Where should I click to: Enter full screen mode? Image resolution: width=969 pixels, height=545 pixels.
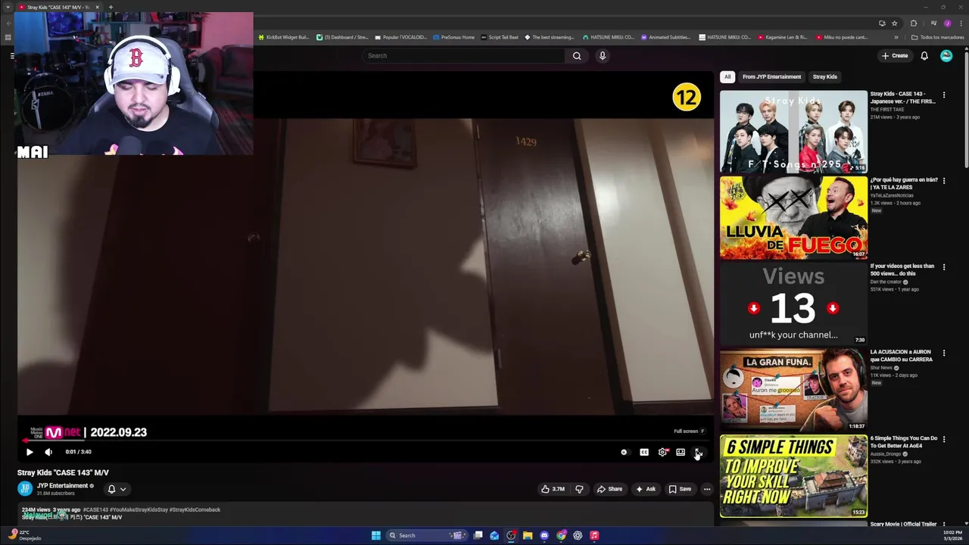coord(698,452)
